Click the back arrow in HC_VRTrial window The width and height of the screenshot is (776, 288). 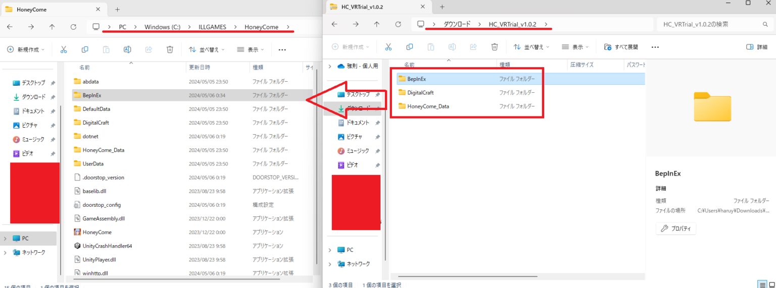coord(334,24)
